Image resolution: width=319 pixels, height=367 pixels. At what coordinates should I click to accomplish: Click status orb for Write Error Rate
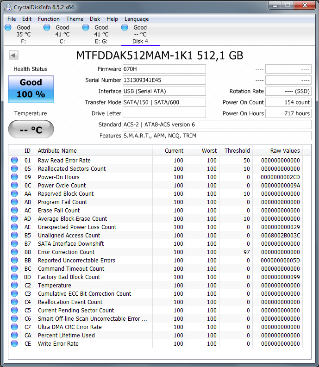[x=14, y=343]
